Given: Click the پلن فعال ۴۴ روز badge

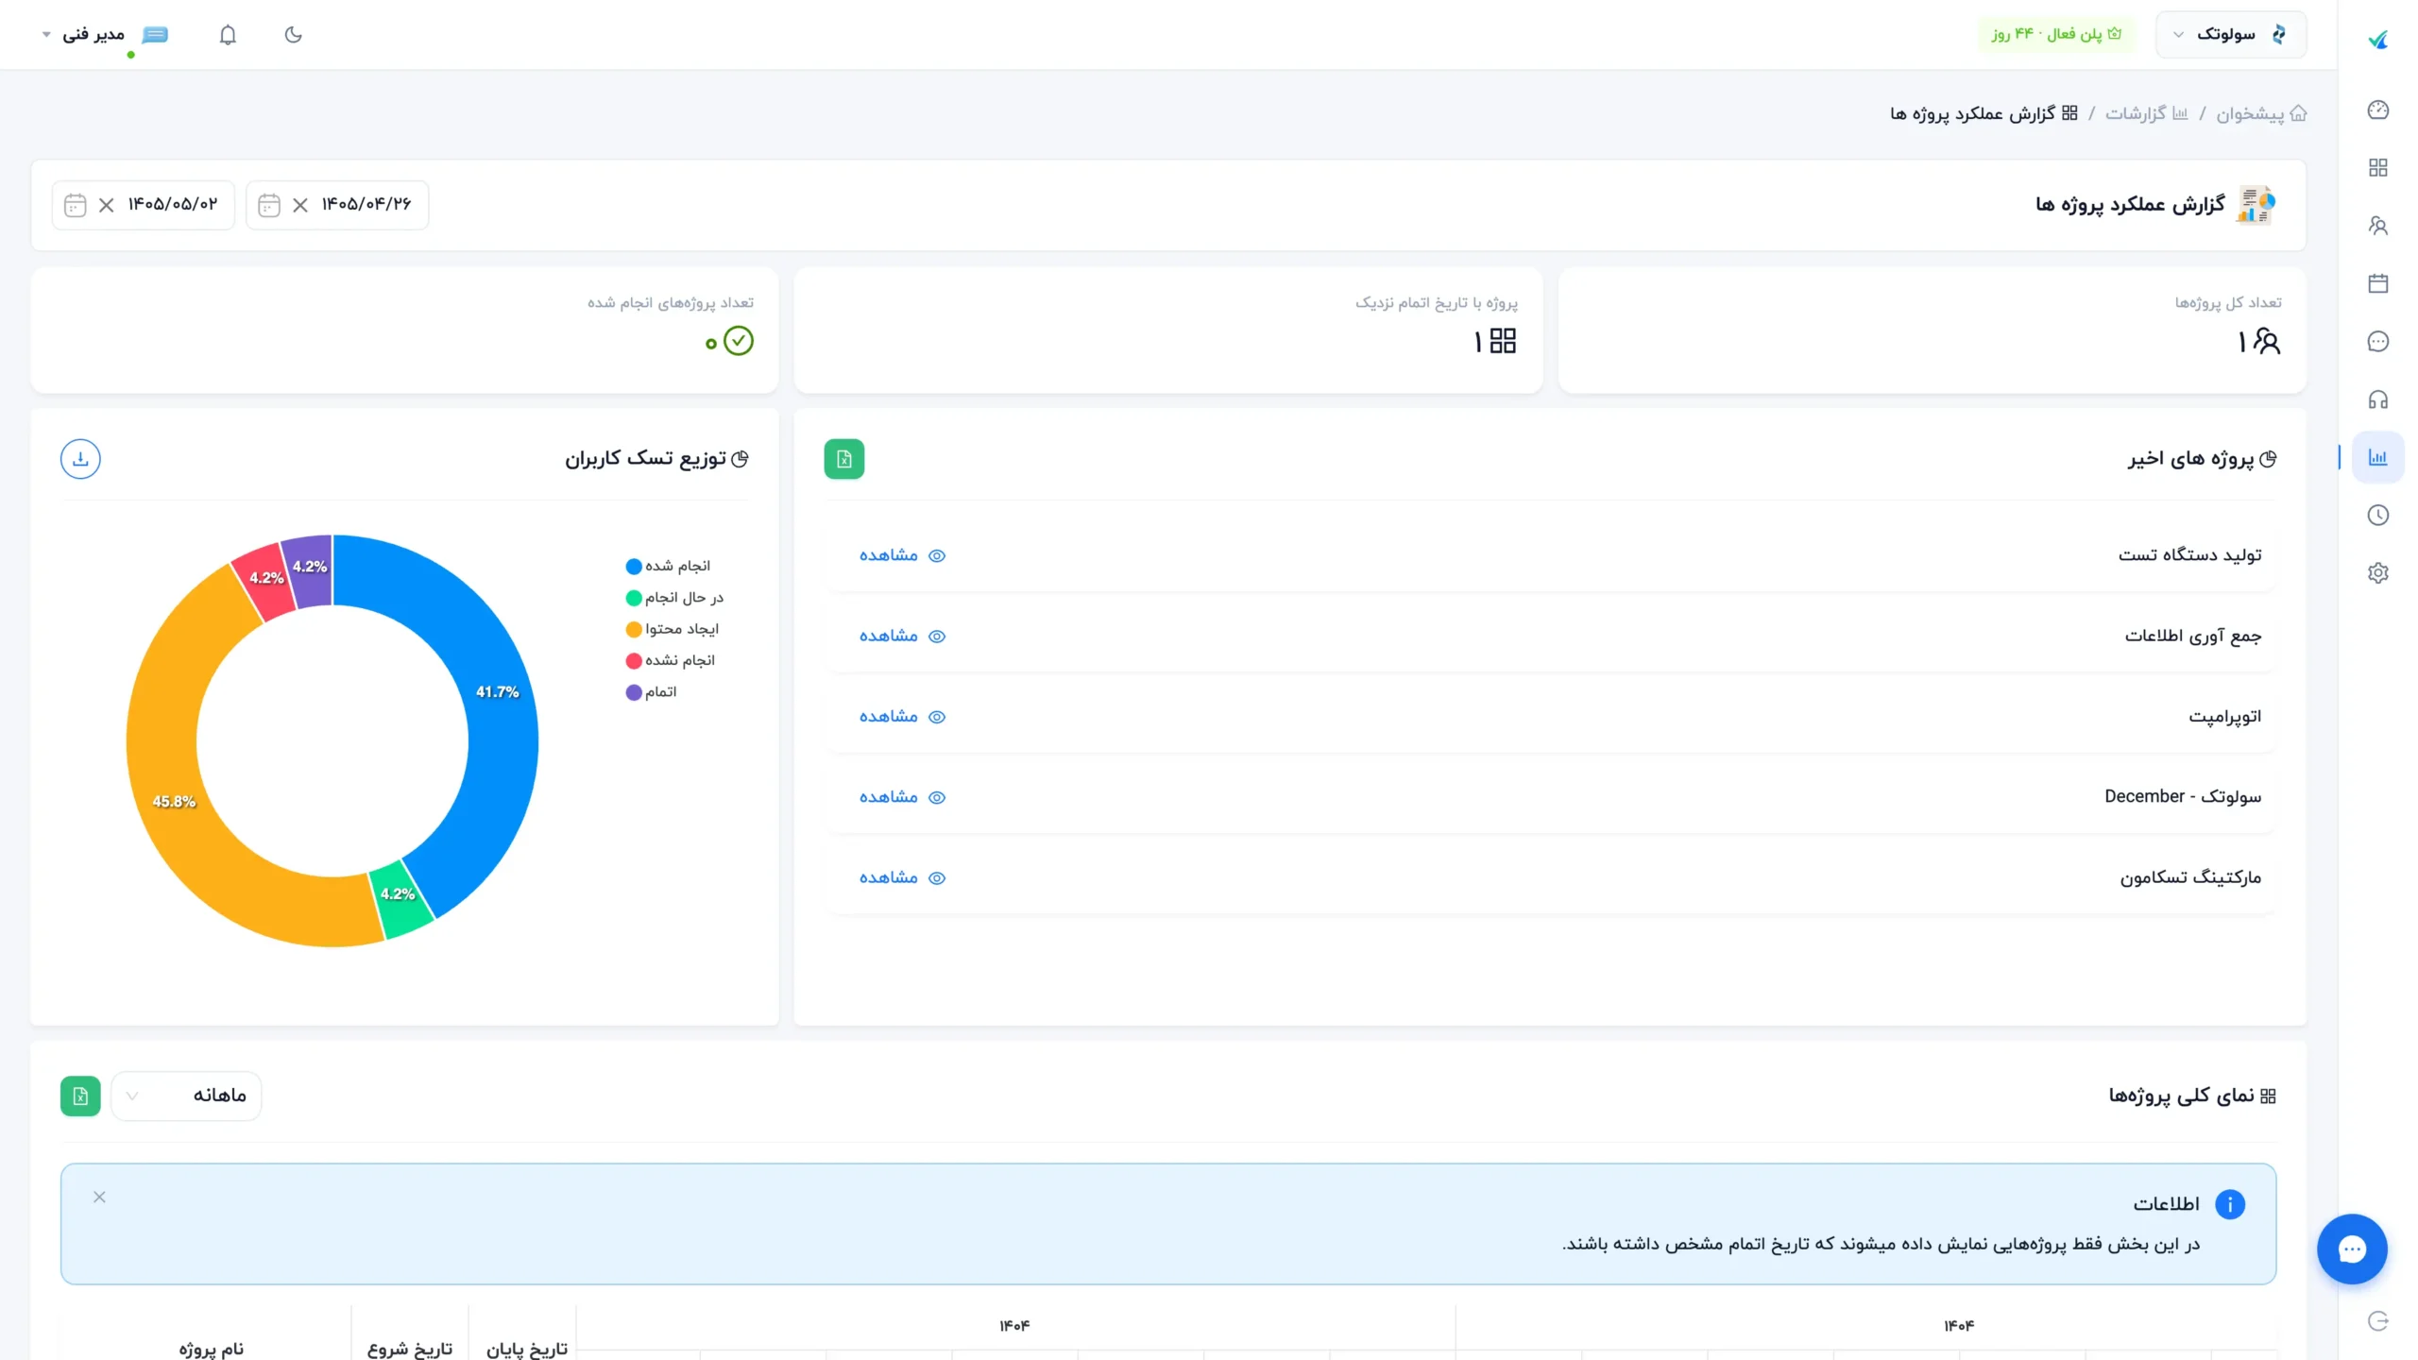Looking at the screenshot, I should coord(2056,34).
